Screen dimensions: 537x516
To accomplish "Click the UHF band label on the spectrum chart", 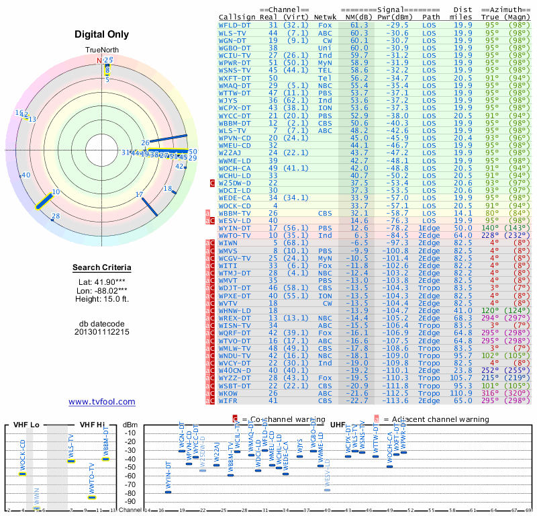I will (x=338, y=425).
